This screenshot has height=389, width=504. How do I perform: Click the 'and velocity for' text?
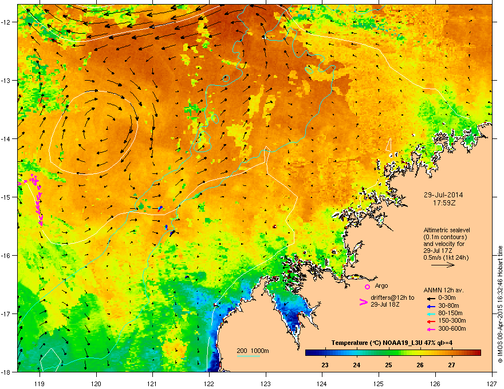coord(444,244)
